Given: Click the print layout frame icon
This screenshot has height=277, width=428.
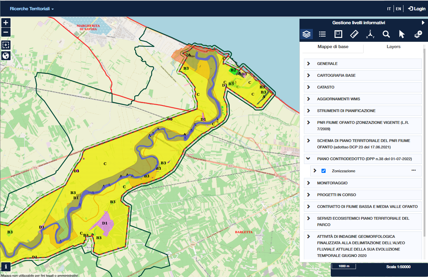Looking at the screenshot, I should (338, 34).
